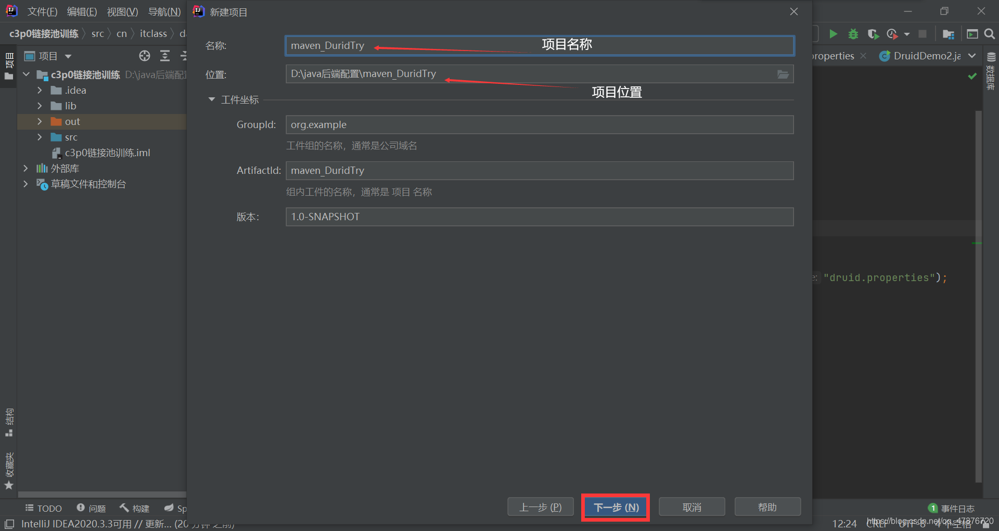Open the Spring tool window with the leaf icon
This screenshot has height=531, width=999.
point(175,508)
